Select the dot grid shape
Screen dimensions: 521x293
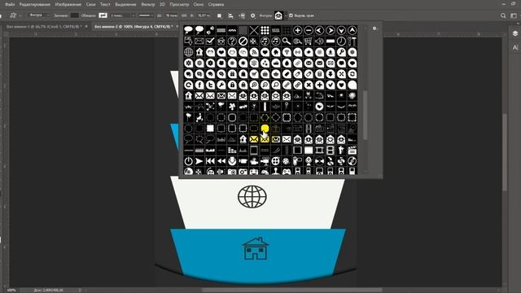tap(265, 31)
